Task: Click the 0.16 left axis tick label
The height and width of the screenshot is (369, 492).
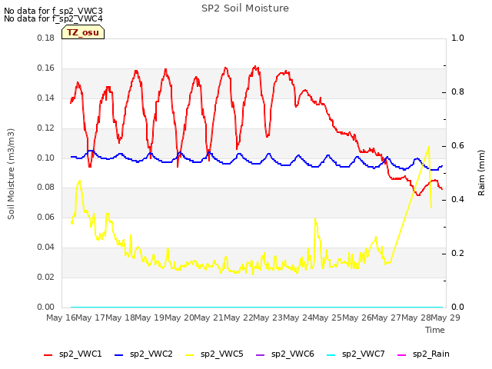Action: tap(46, 68)
